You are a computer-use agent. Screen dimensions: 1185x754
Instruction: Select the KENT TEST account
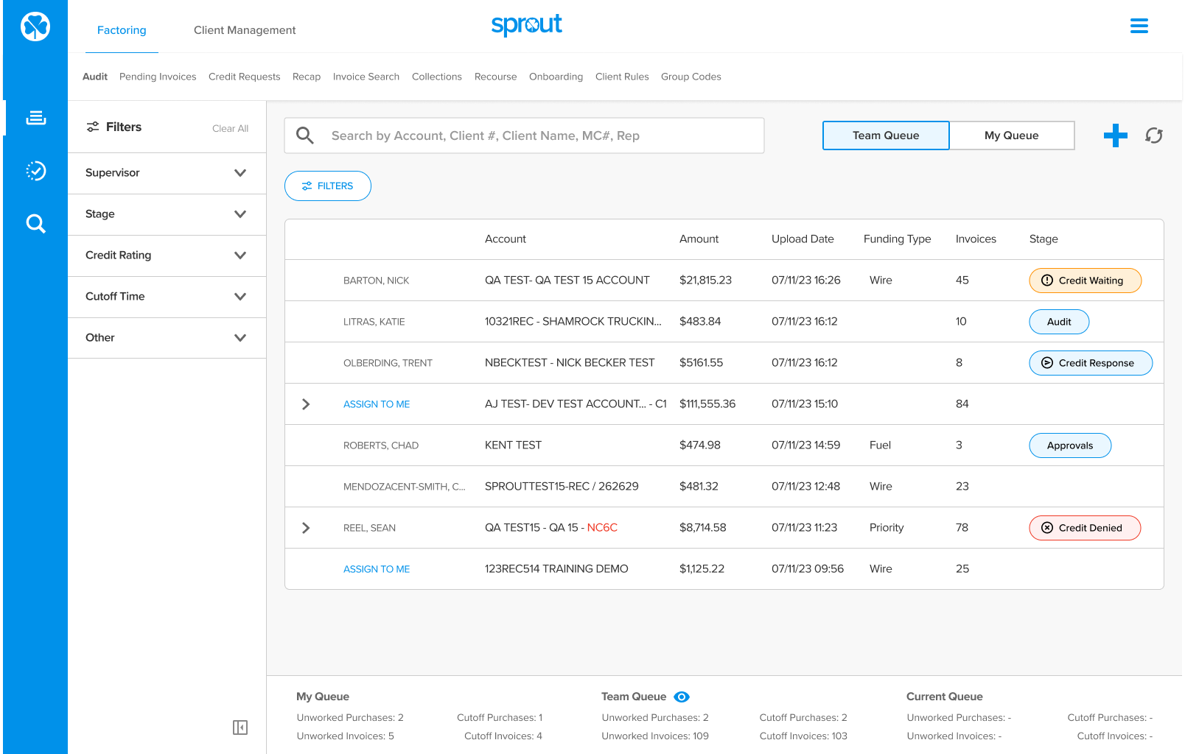513,445
